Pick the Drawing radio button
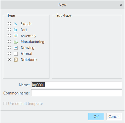Image resolution: width=125 pixels, height=123 pixels. pos(9,47)
